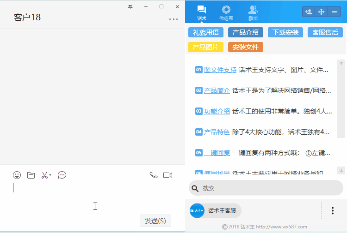Click the minus collapse icon in blue header
347x233 pixels.
(x=334, y=12)
